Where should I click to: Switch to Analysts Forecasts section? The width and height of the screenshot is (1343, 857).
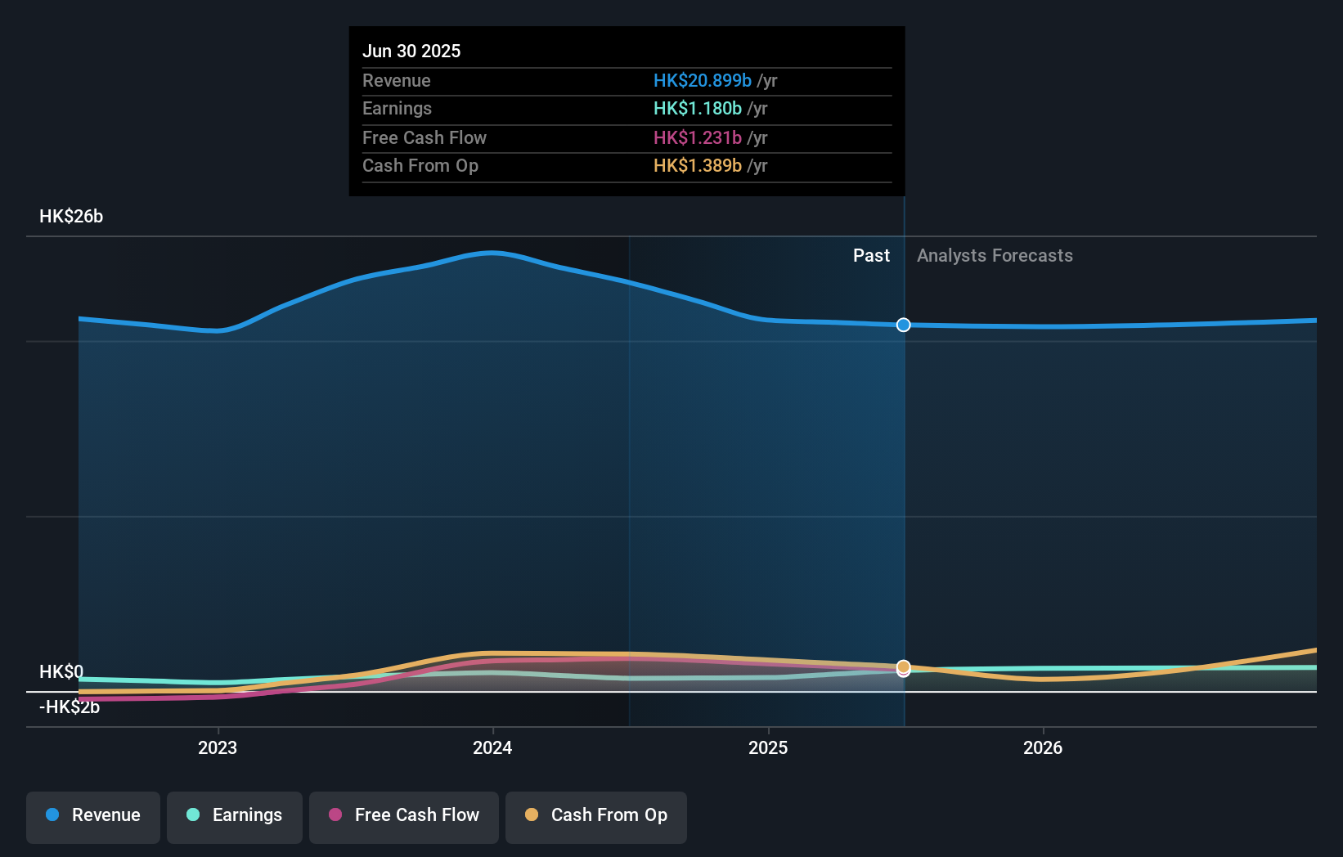click(995, 255)
